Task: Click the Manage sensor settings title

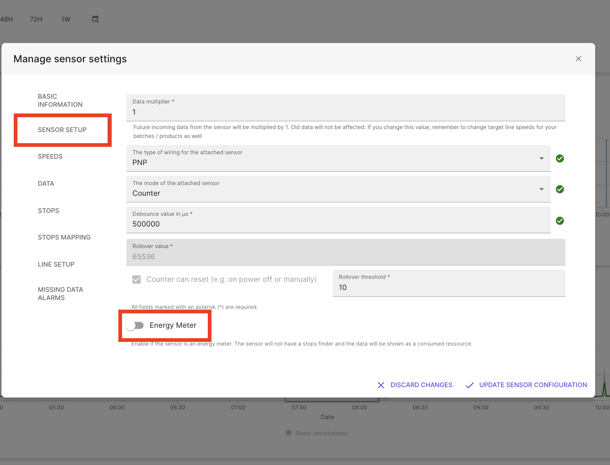Action: coord(70,59)
